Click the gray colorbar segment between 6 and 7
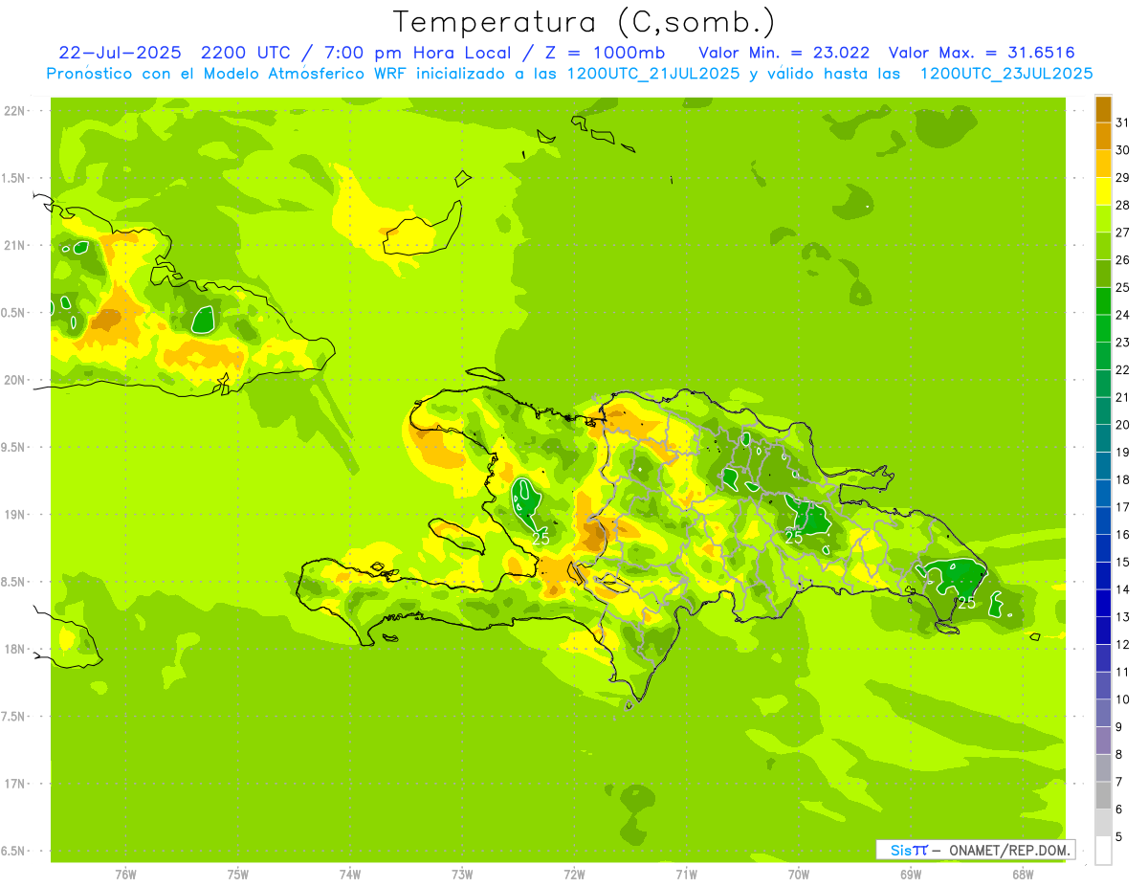The image size is (1148, 887). point(1103,796)
